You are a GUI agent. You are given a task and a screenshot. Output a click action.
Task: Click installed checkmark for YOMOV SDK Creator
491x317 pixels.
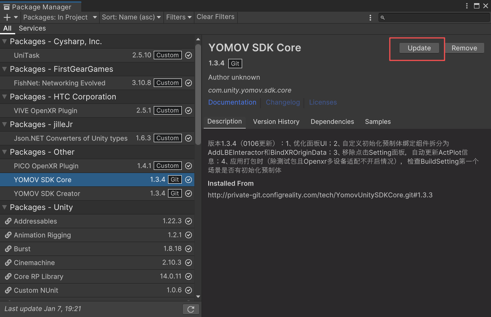pos(189,193)
